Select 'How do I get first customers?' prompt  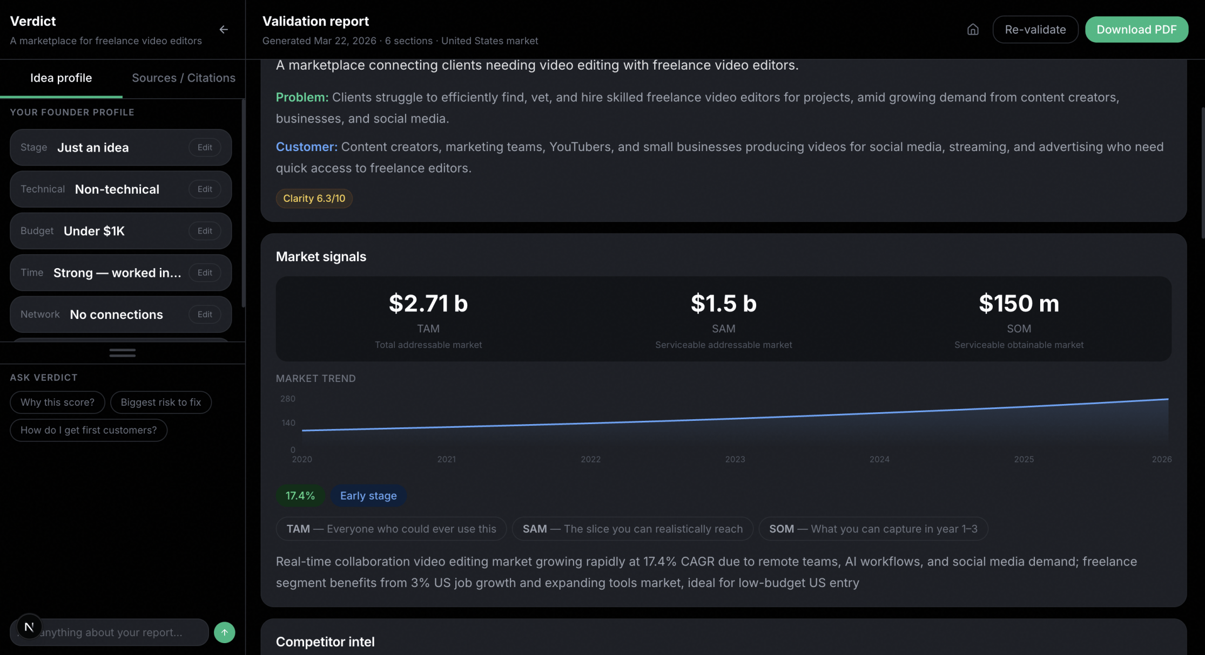coord(89,431)
